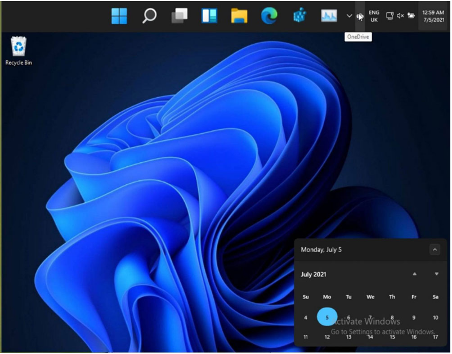Collapse the calendar with the chevron button
Image resolution: width=452 pixels, height=354 pixels.
[435, 249]
